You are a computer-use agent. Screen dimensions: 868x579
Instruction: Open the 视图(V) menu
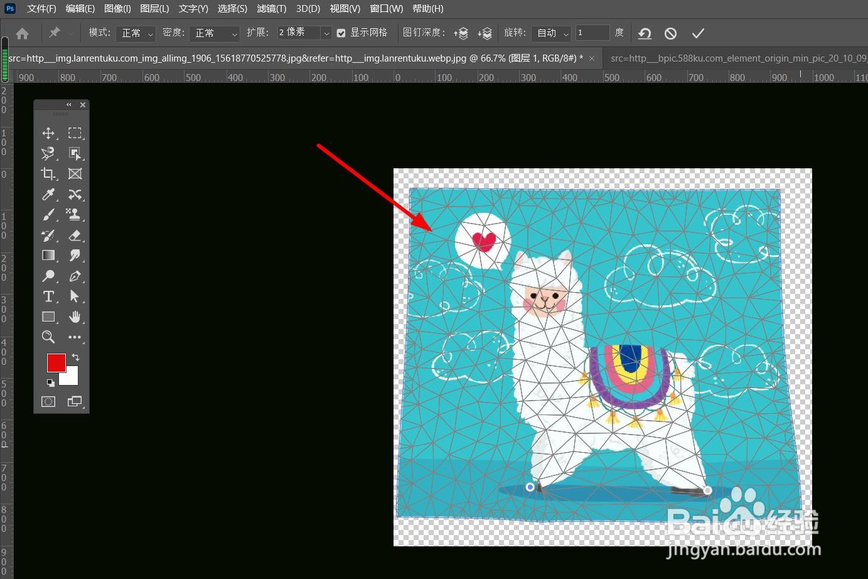point(345,8)
